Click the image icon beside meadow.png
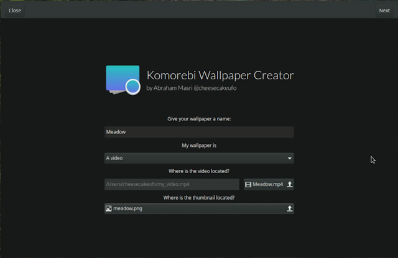This screenshot has height=258, width=398. point(109,208)
